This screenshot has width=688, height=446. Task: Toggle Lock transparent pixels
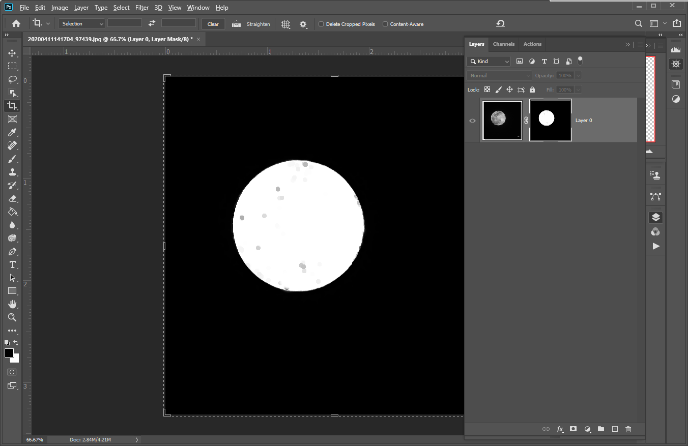(487, 90)
